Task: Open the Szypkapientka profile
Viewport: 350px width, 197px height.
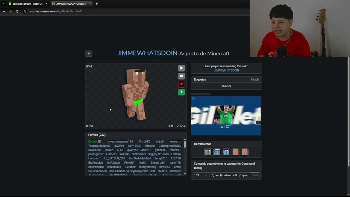Action: 139,171
